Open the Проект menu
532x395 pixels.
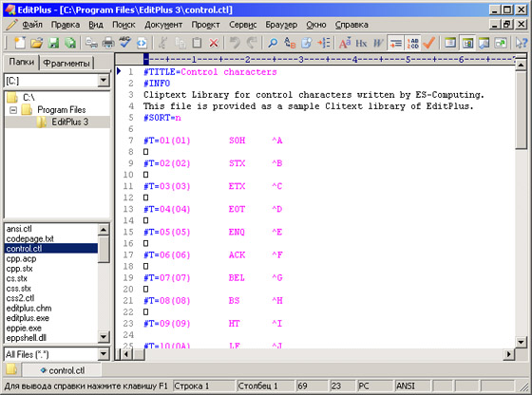pyautogui.click(x=205, y=25)
